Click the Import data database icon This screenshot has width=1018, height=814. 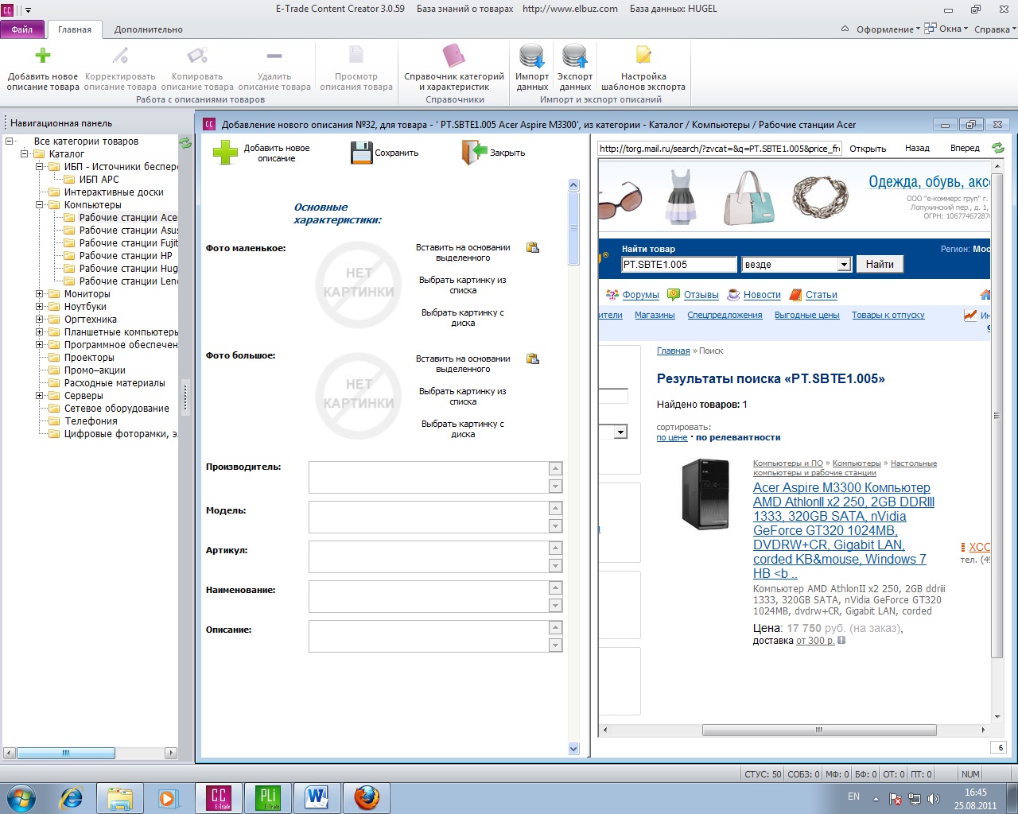click(x=532, y=56)
